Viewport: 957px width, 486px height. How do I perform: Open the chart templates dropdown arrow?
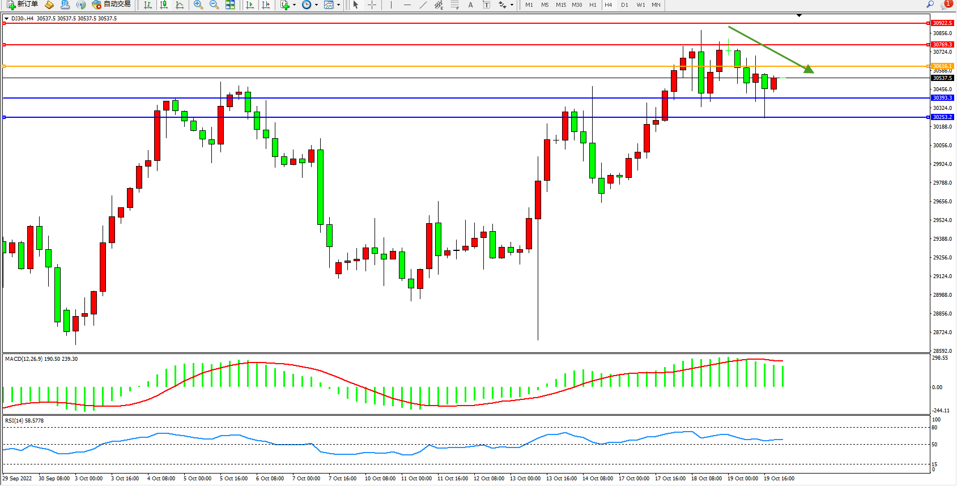(x=338, y=5)
